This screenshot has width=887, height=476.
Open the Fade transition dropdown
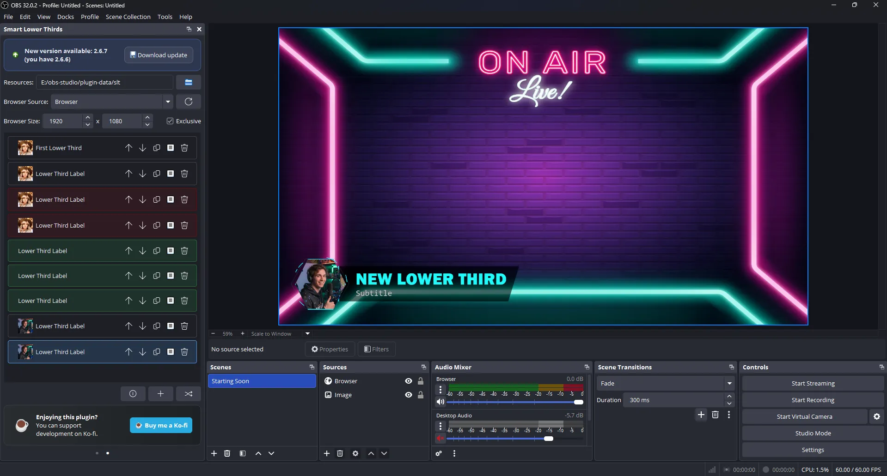(729, 383)
